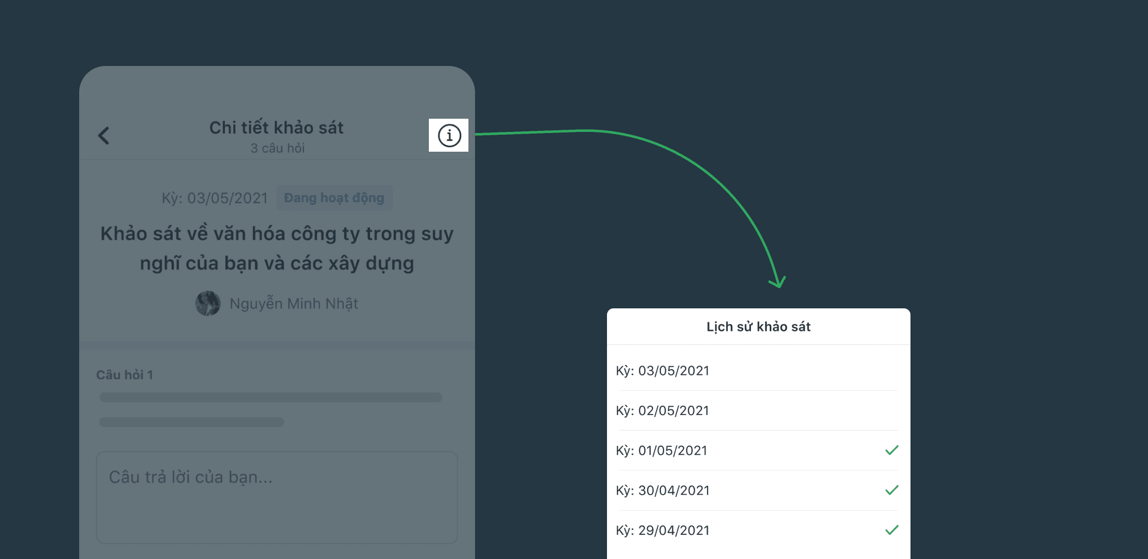Click the Câu hỏi 1 label
The height and width of the screenshot is (559, 1148).
pos(125,375)
